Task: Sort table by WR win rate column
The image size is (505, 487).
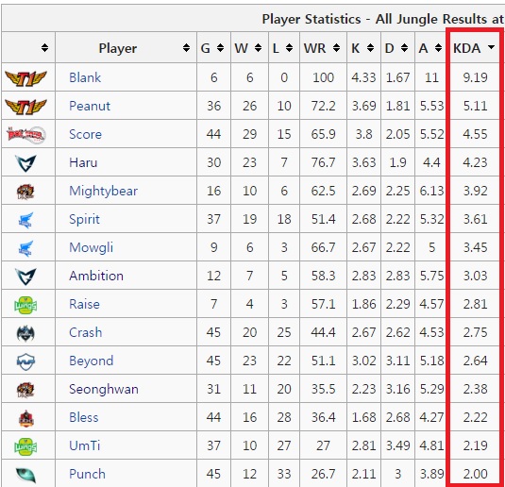Action: click(x=337, y=48)
